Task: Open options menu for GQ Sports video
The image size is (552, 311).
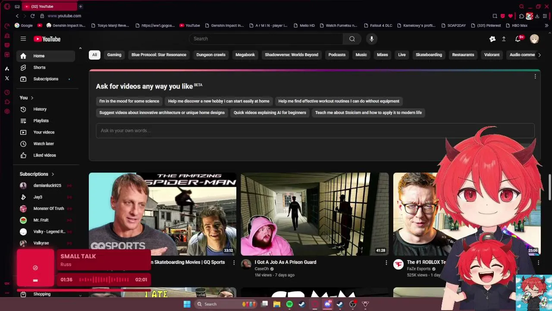Action: 234,263
